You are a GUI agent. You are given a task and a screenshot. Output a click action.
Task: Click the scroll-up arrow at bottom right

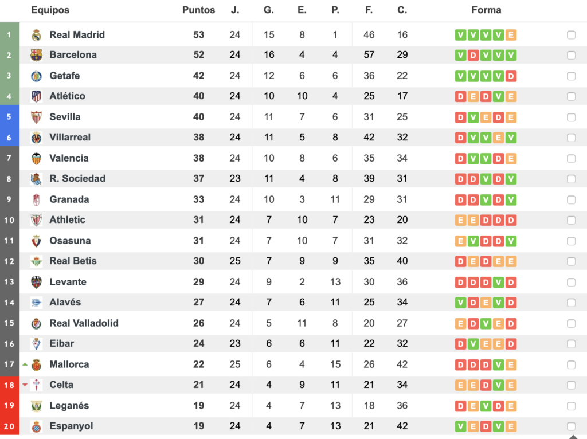pyautogui.click(x=573, y=436)
